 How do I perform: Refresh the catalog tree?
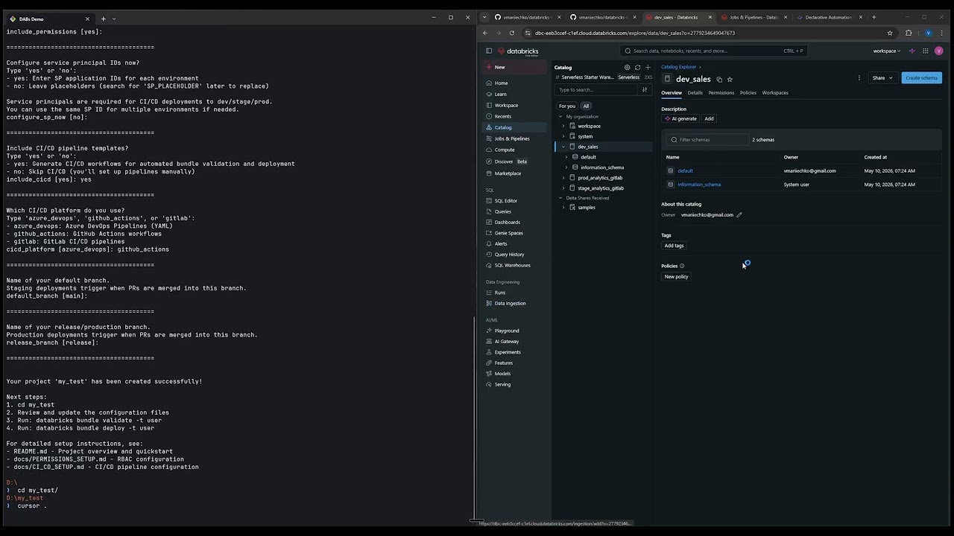point(637,68)
